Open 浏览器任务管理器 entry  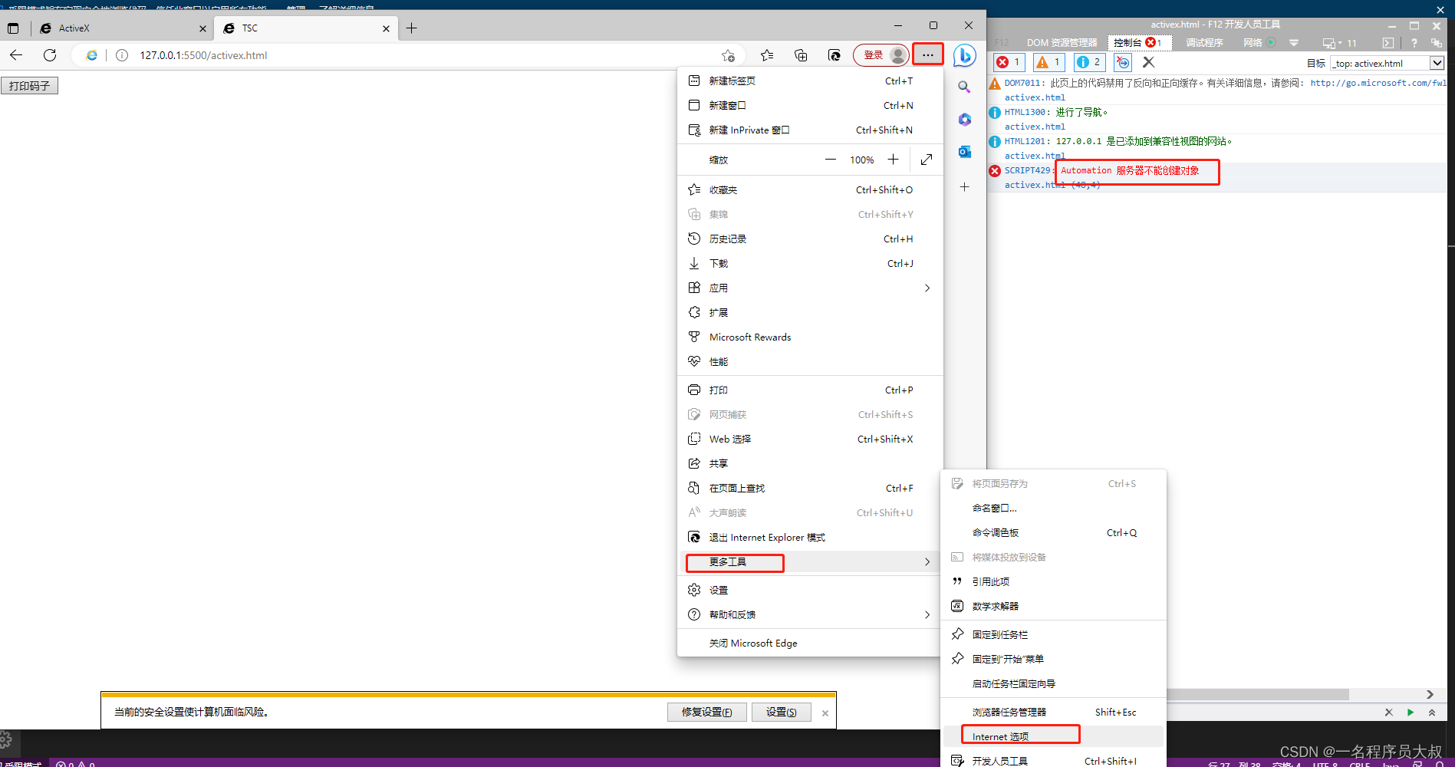[1053, 712]
